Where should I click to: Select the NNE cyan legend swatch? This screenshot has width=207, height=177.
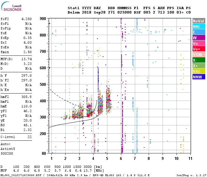coord(199,27)
